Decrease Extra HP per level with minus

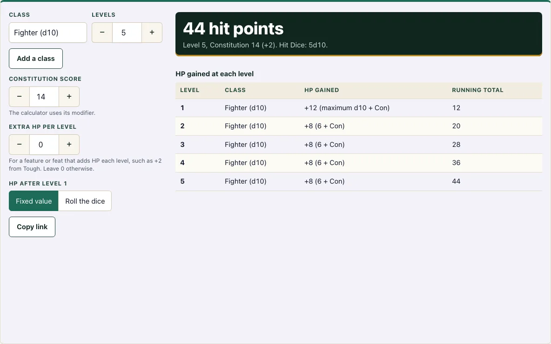coord(20,145)
